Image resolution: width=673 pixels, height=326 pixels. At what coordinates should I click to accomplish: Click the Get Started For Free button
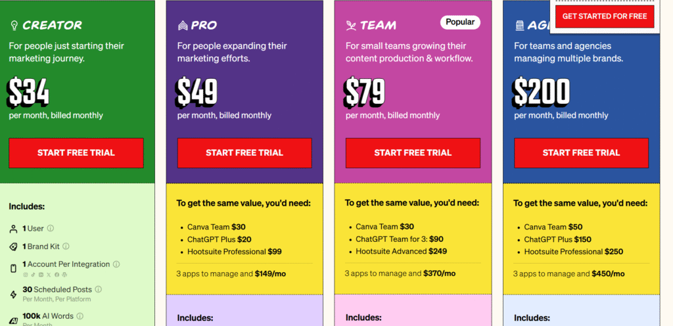coord(605,16)
